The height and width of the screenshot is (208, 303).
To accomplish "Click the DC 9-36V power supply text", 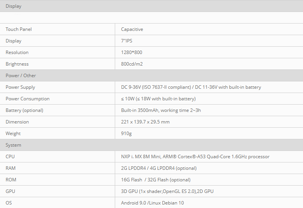I will click(x=191, y=87).
